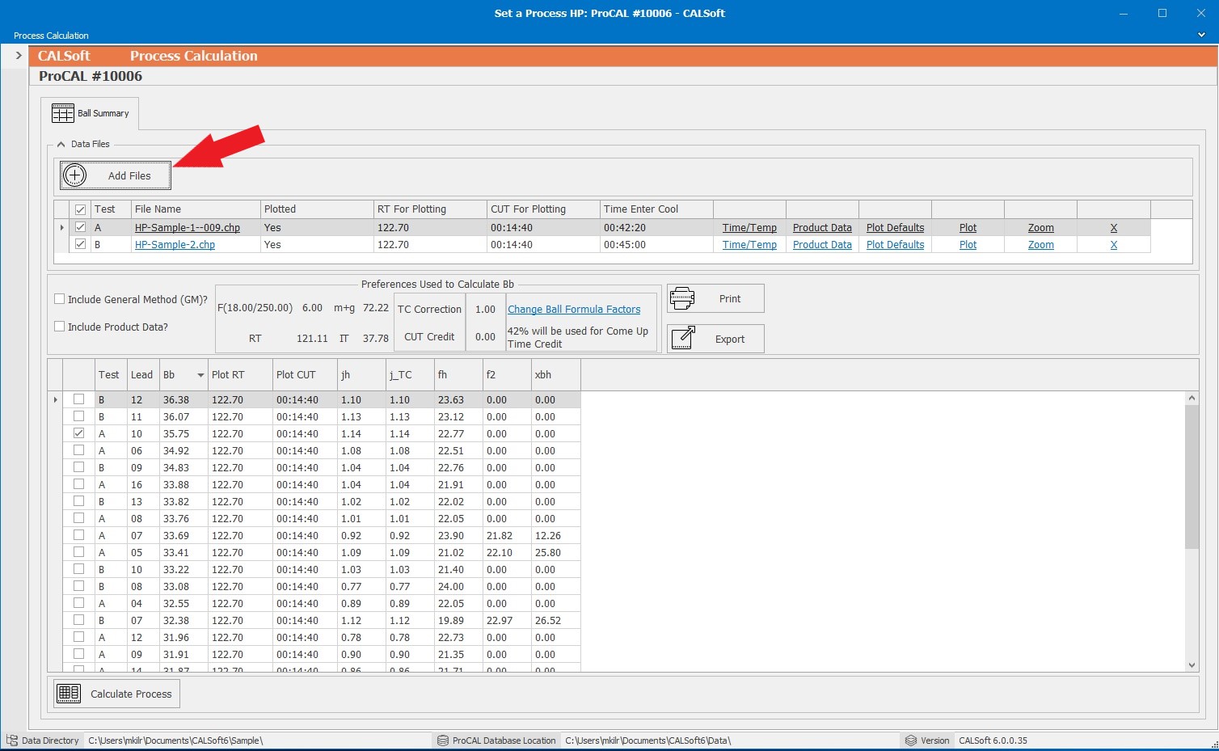
Task: Click the Add Files plus icon
Action: pyautogui.click(x=74, y=175)
